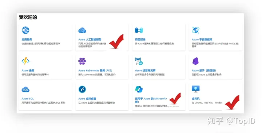Click the Microsoft Copilot colorful icon

coord(139,89)
